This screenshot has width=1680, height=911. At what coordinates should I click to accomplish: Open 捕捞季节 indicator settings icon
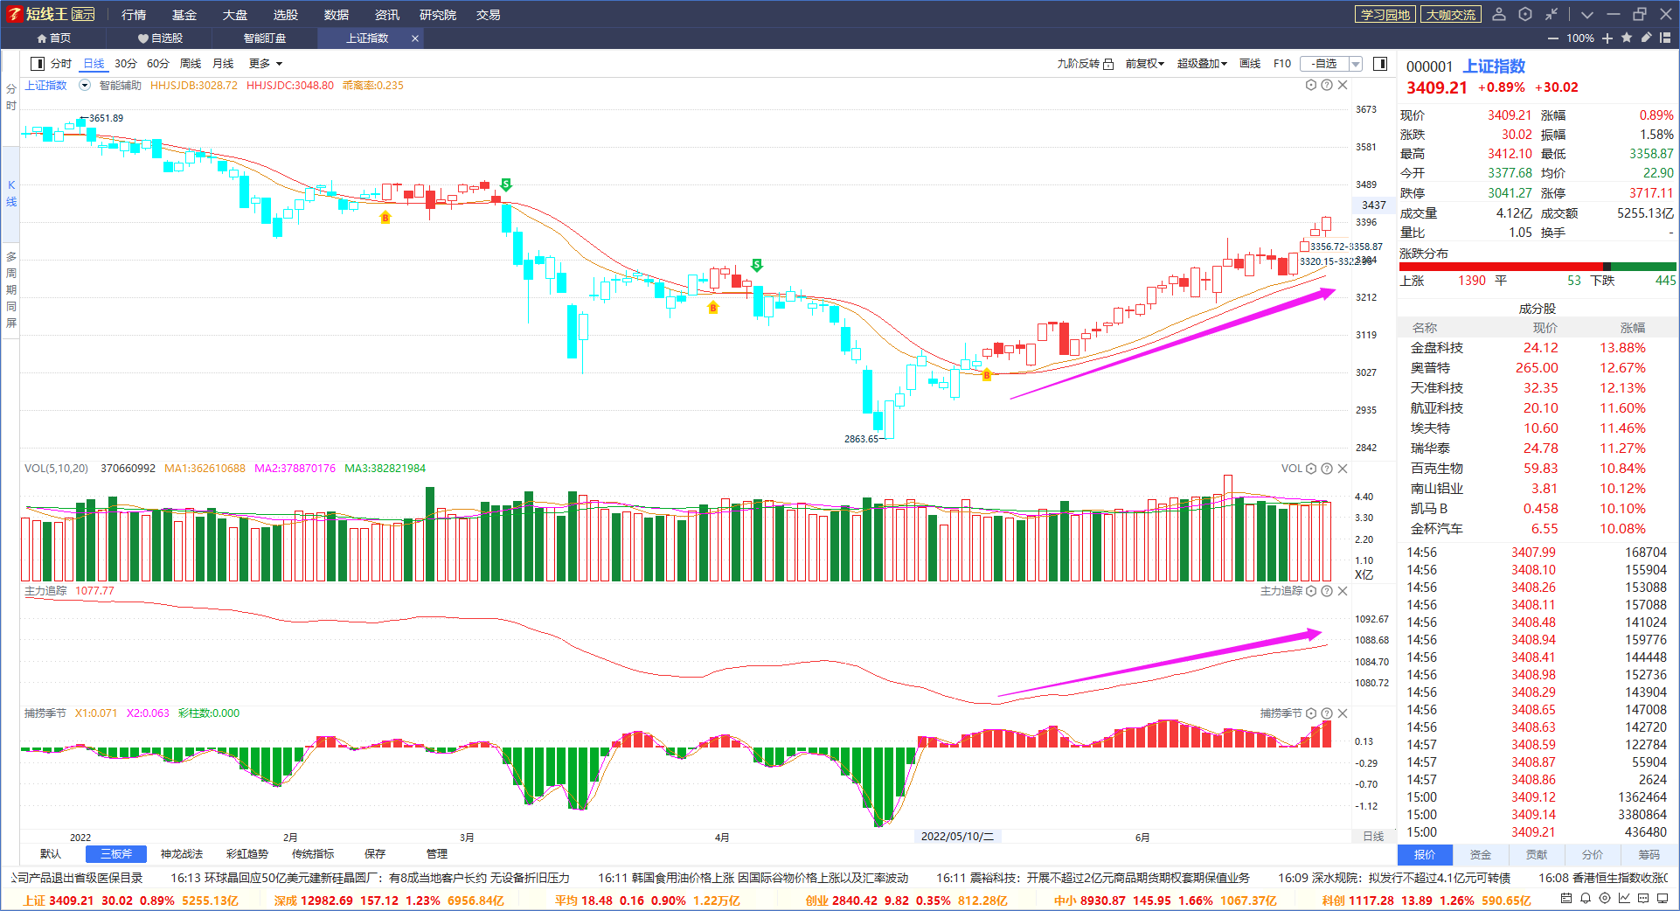point(1311,713)
